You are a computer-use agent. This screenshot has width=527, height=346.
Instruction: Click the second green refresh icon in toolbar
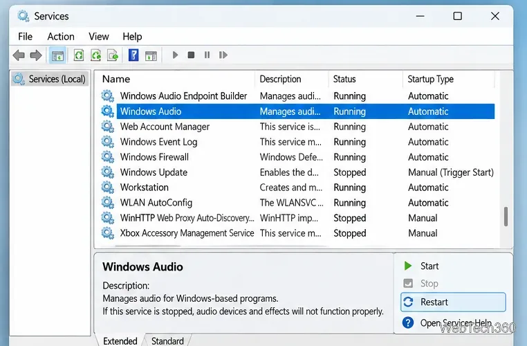click(96, 55)
